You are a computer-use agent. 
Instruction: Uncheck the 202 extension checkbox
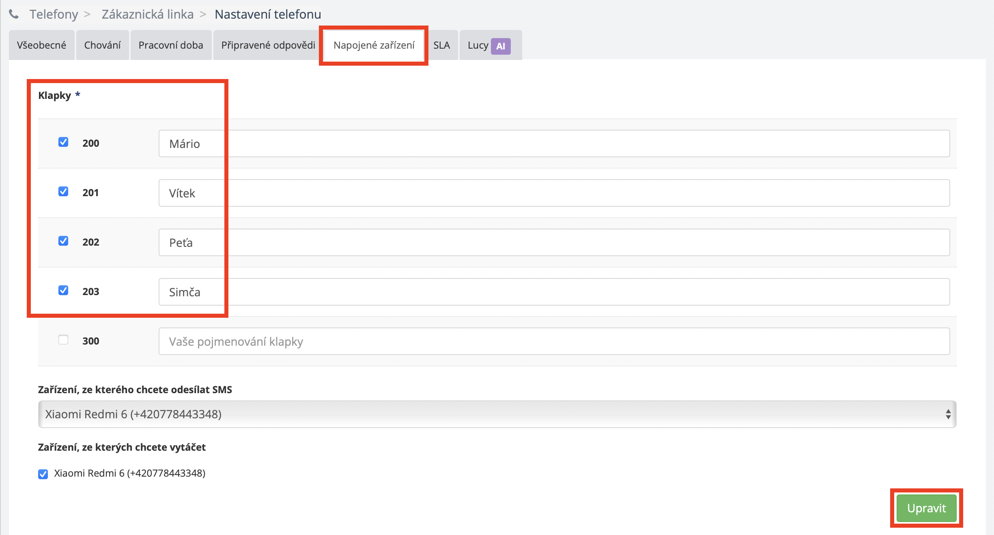pos(63,241)
